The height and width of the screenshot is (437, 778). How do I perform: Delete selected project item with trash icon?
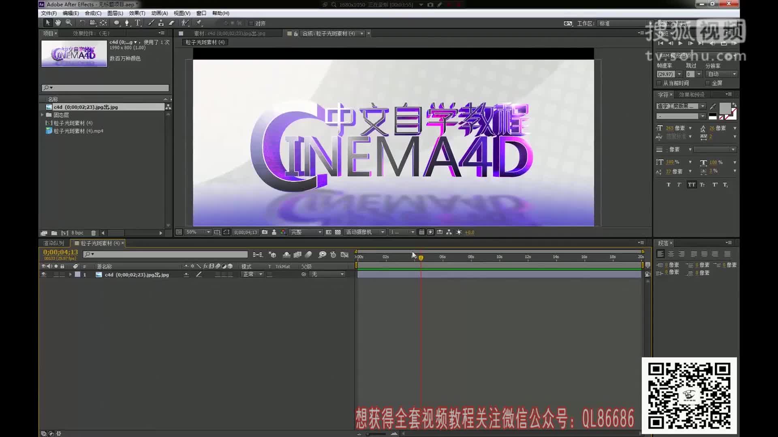point(94,233)
